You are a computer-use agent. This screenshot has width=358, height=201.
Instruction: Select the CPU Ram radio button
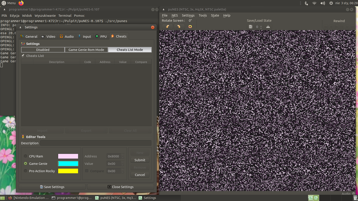25,156
